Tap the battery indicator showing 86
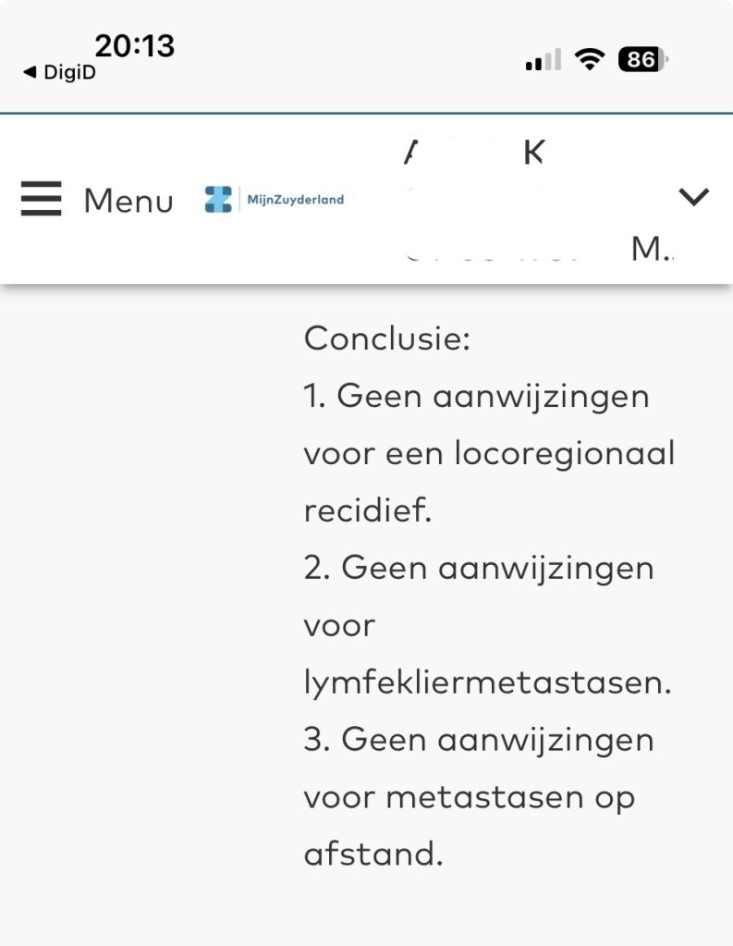733x946 pixels. (x=643, y=60)
